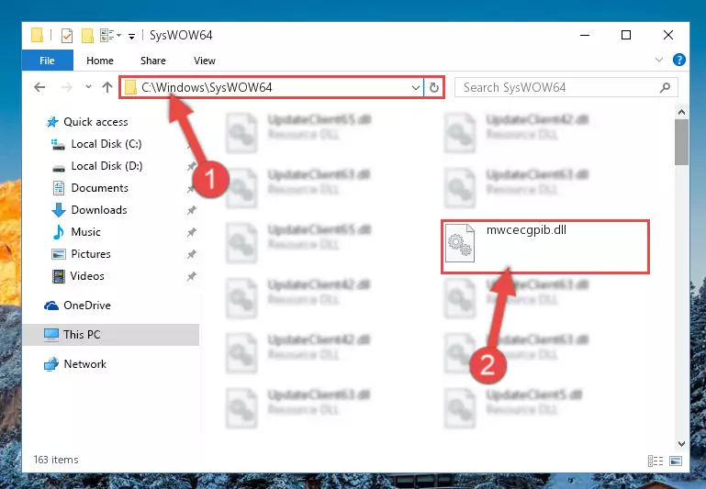The width and height of the screenshot is (706, 489).
Task: Click the pin icon next to Downloads
Action: tap(191, 210)
